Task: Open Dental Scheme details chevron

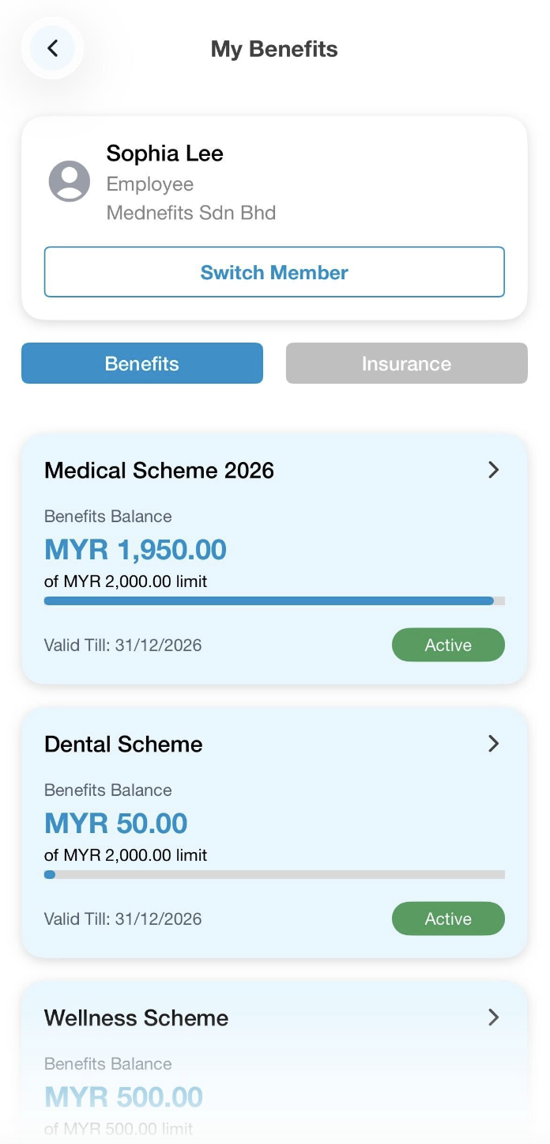Action: tap(494, 744)
